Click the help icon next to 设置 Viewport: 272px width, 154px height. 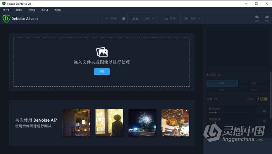pos(216,99)
